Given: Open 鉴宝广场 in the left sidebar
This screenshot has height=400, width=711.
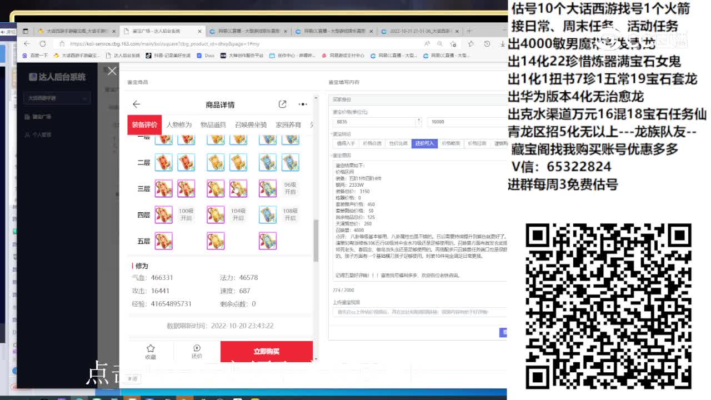Looking at the screenshot, I should tap(38, 117).
